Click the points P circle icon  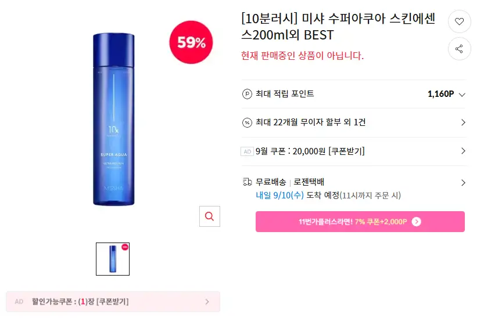point(247,94)
